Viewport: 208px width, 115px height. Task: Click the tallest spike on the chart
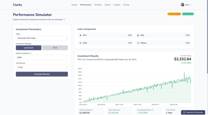click(184, 72)
